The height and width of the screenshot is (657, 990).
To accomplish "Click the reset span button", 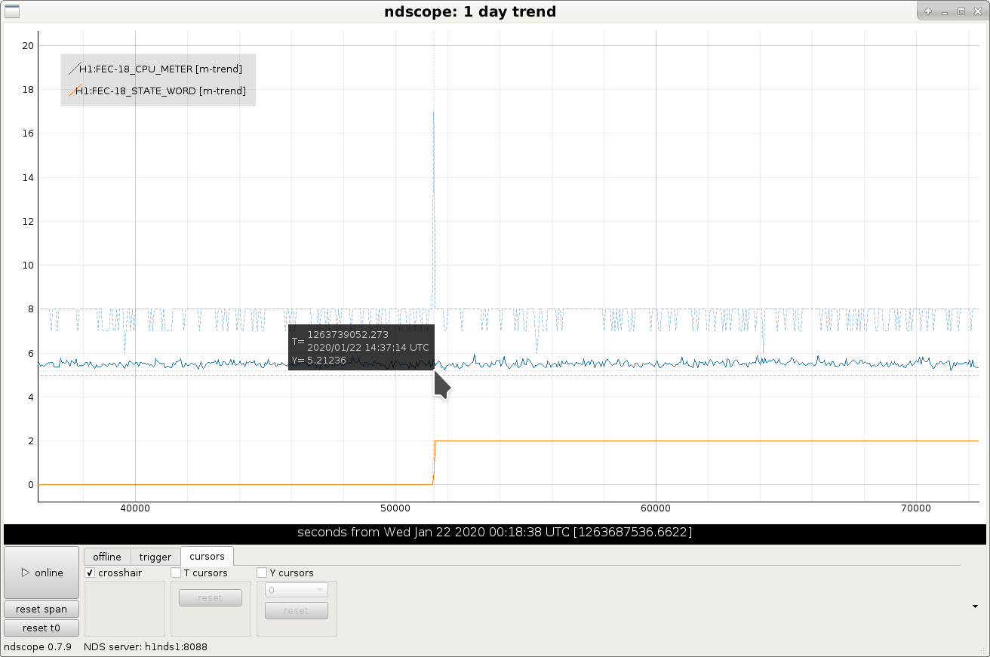I will pos(42,609).
